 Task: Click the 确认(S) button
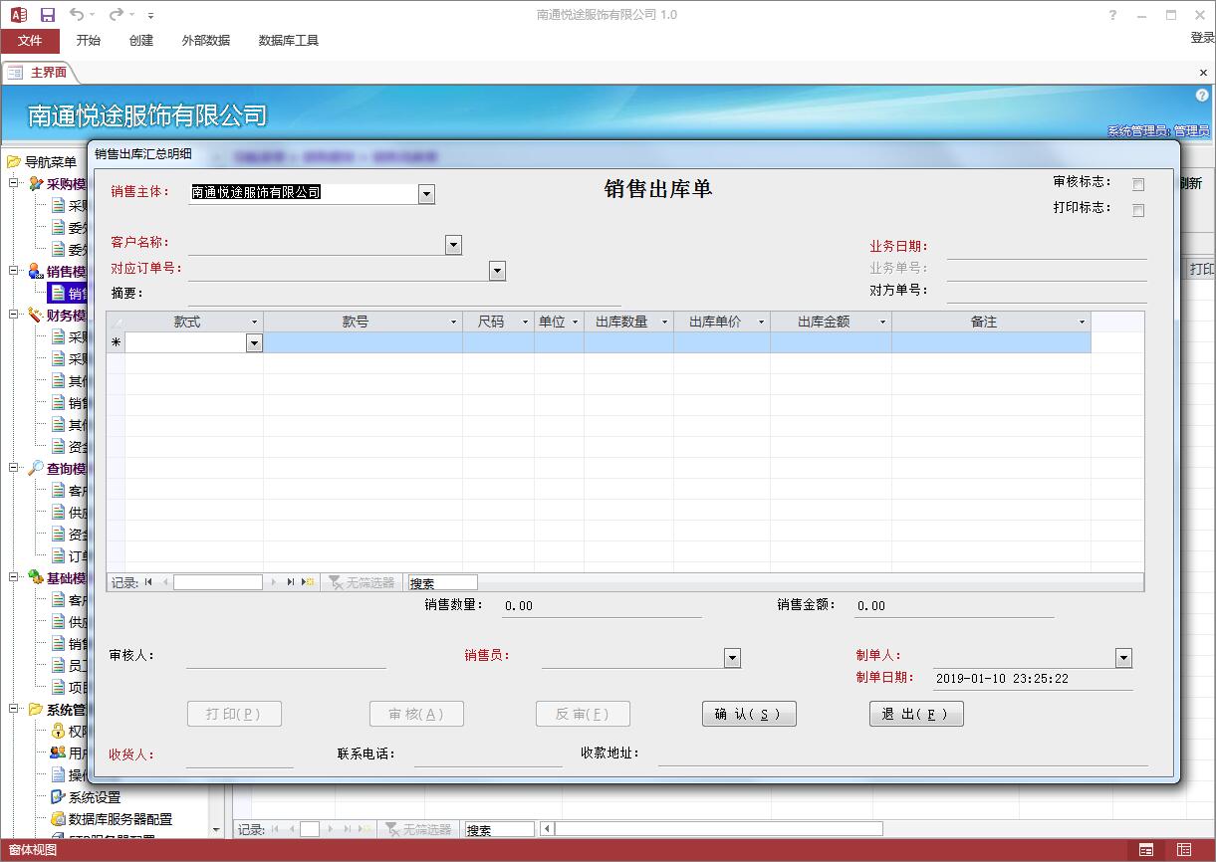749,714
